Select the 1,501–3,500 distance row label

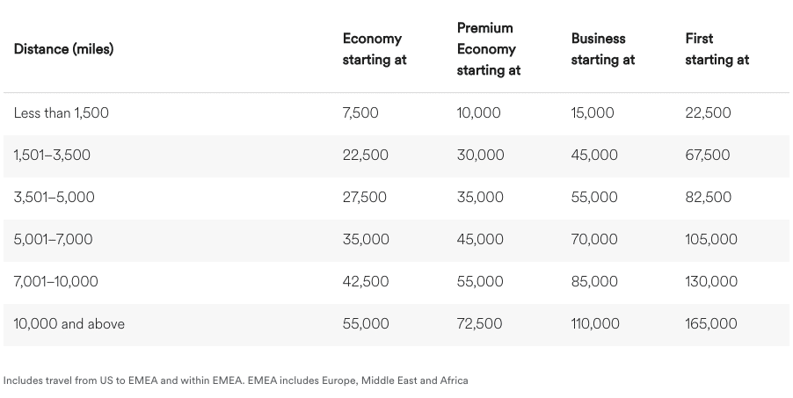(x=52, y=155)
